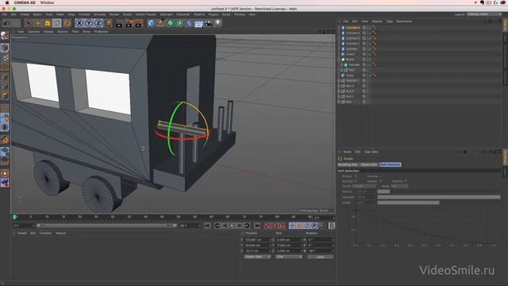The width and height of the screenshot is (508, 286).
Task: Open the File menu in main menu bar
Action: click(4, 14)
